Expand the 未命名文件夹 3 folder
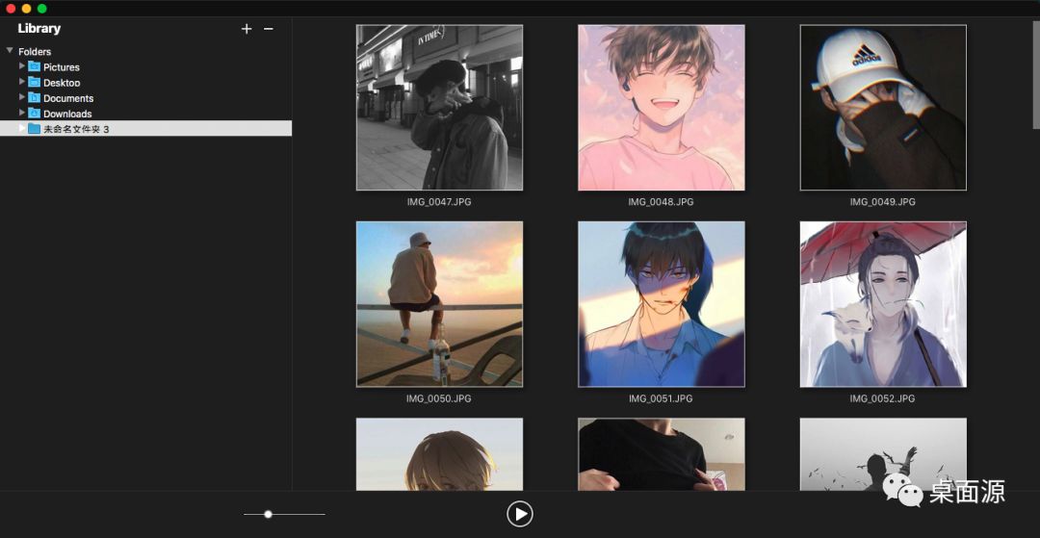Screen dimensions: 1040x538 (x=22, y=128)
